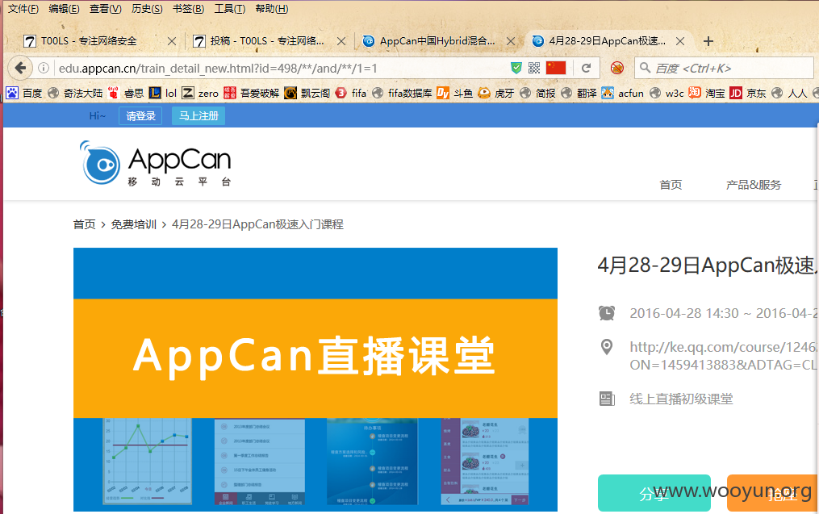Screen dimensions: 819x514
Task: Open the 编辑(E) menu
Action: click(64, 9)
